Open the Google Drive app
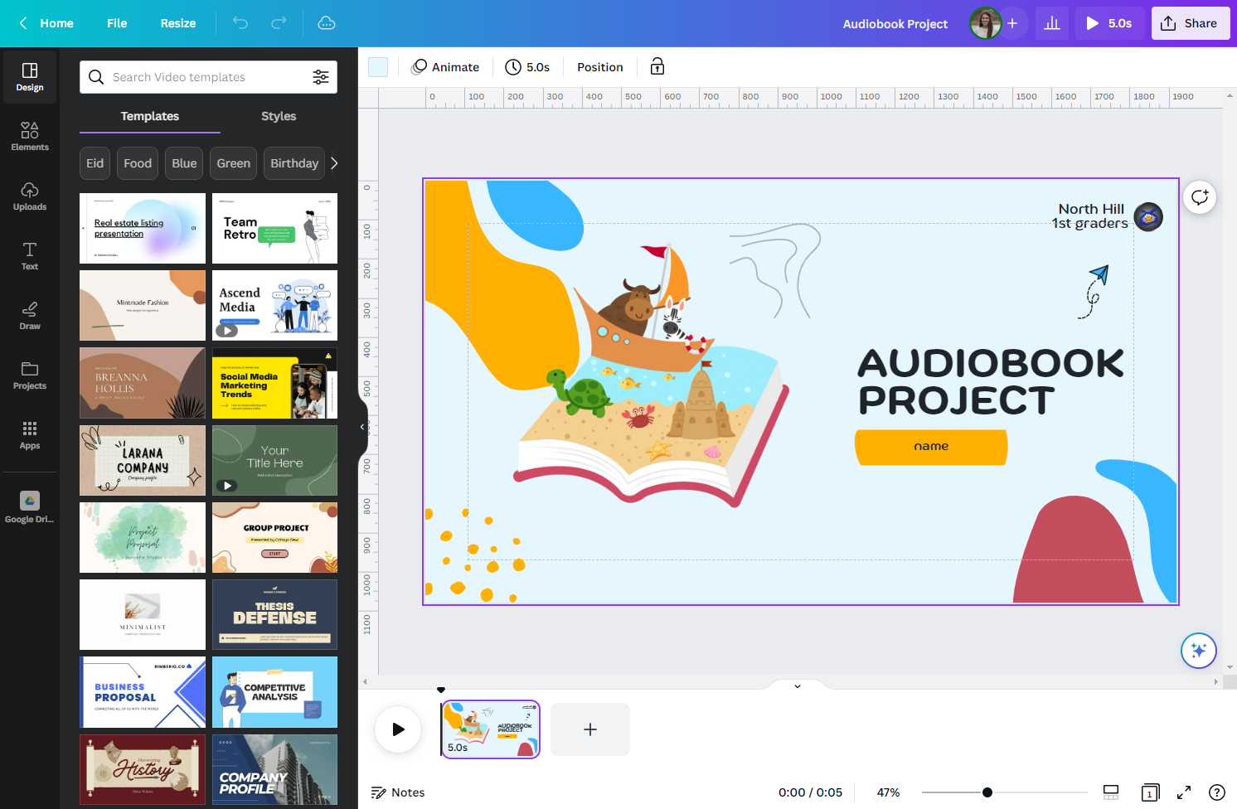Viewport: 1237px width, 809px height. tap(30, 506)
